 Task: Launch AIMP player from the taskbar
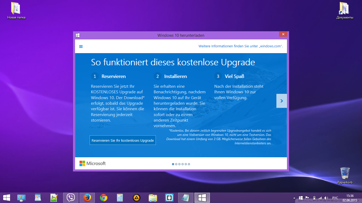[x=136, y=198]
